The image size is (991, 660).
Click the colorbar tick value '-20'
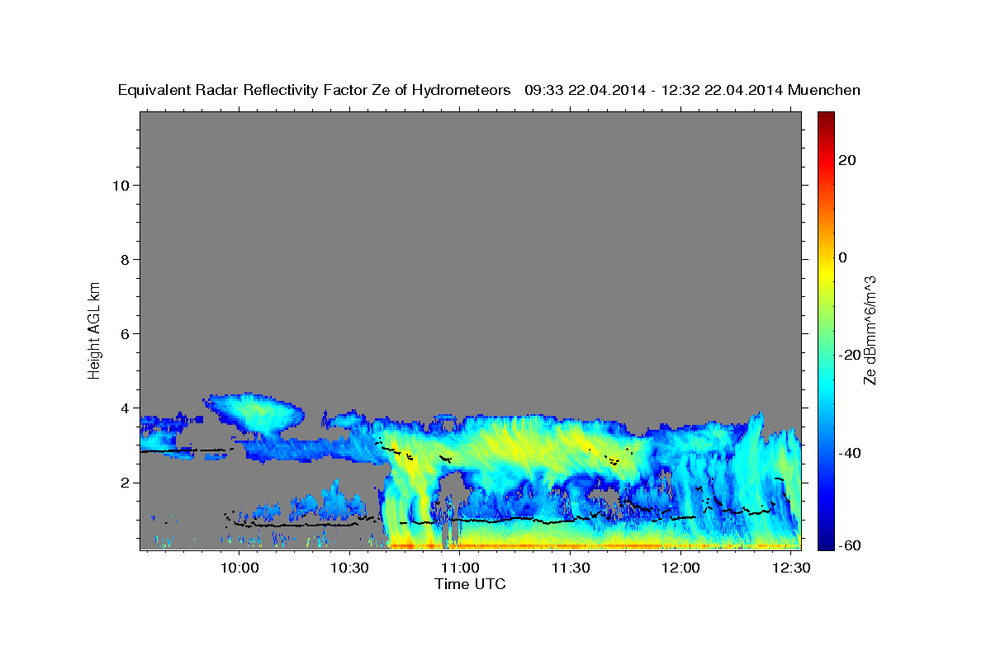(850, 355)
